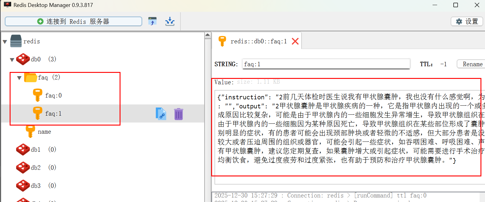Click the db1 database icon

[23, 150]
